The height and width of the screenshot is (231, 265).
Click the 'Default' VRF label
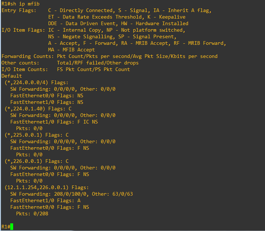click(x=12, y=76)
